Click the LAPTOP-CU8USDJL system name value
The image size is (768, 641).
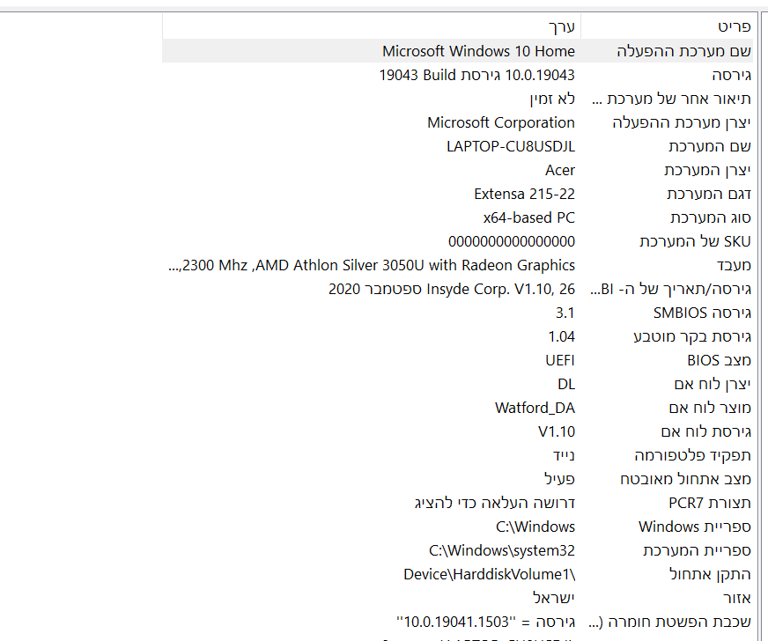[511, 146]
